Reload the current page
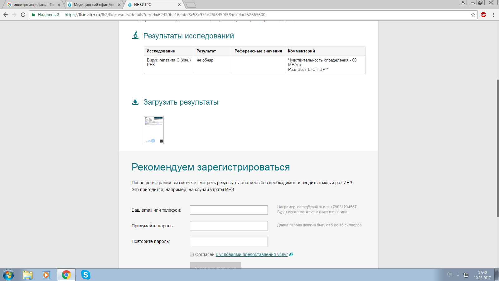Screen dimensions: 499x281 click(x=23, y=15)
